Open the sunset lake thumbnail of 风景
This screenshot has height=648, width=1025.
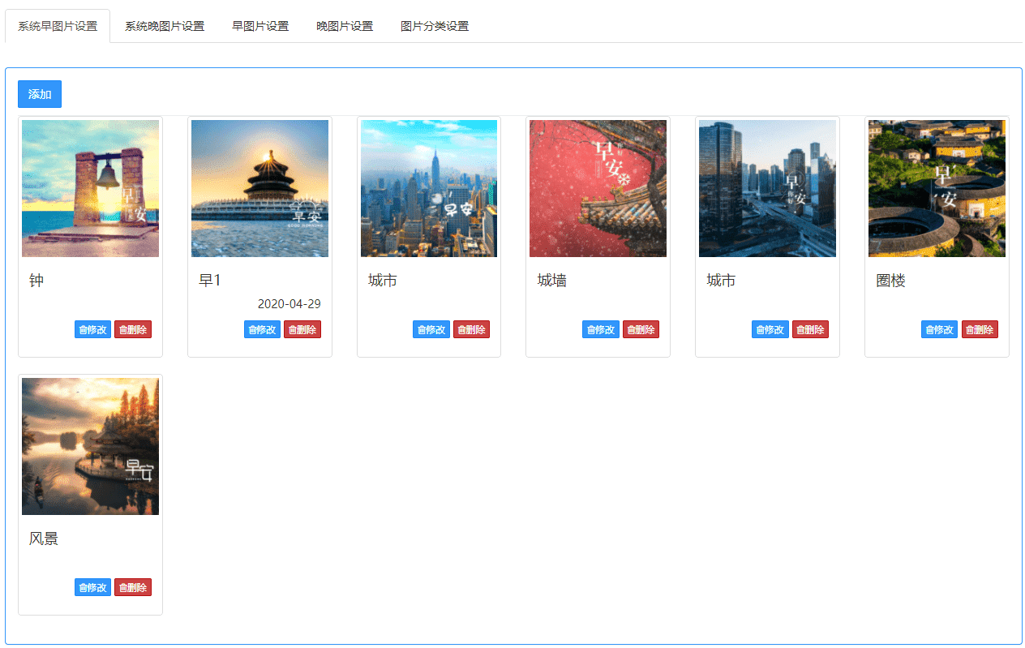90,446
